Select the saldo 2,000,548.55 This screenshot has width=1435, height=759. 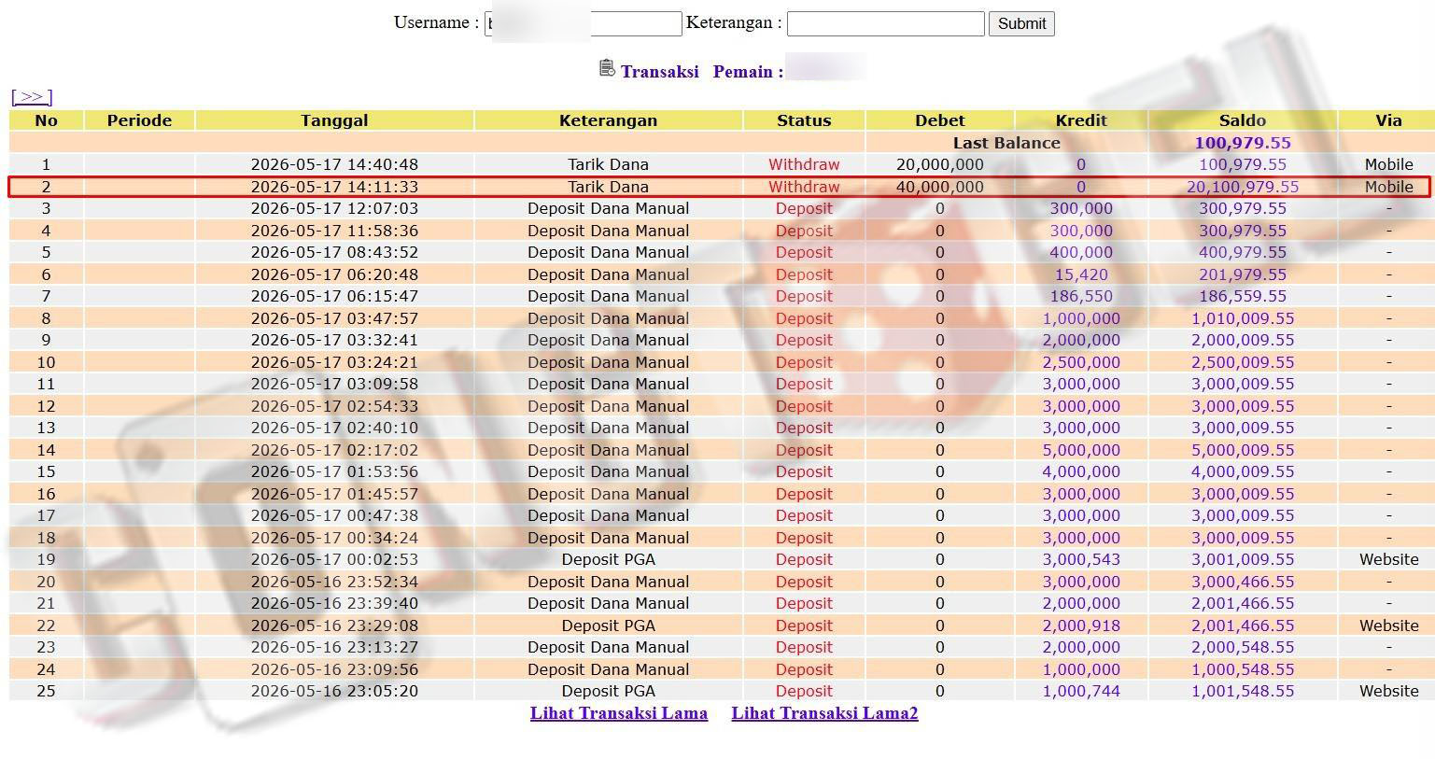(1243, 647)
